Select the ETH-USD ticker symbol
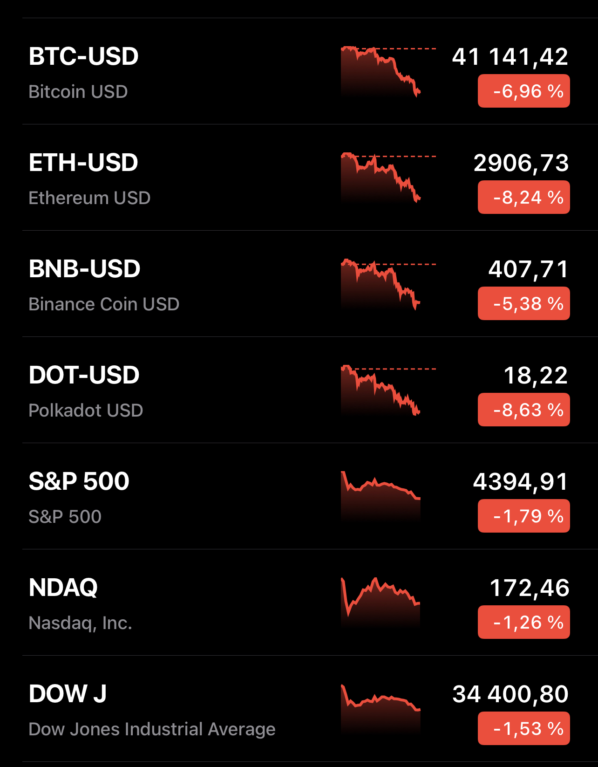Image resolution: width=598 pixels, height=767 pixels. tap(83, 163)
